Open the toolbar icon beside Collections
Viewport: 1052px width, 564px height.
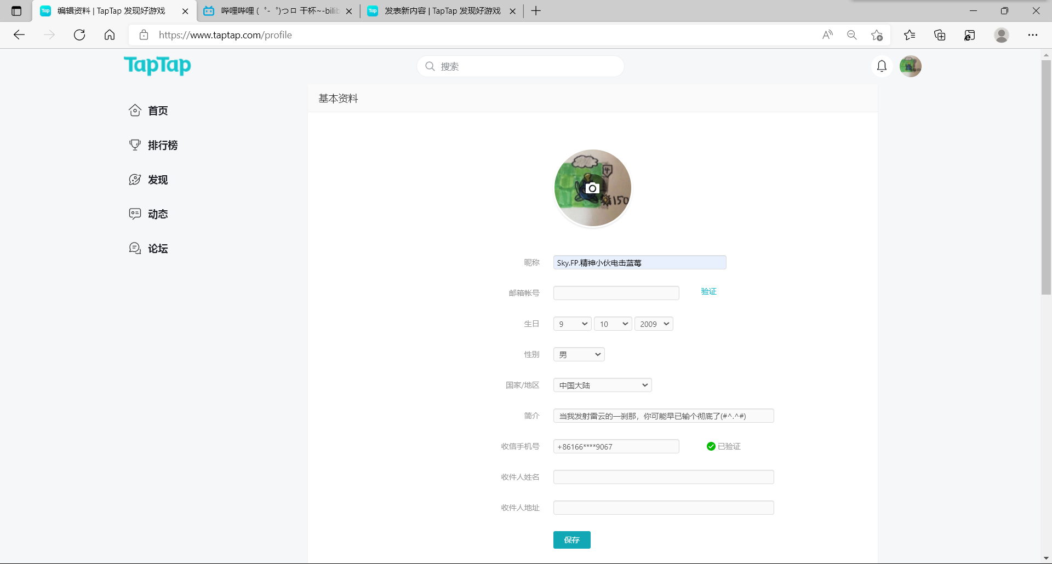(x=969, y=35)
